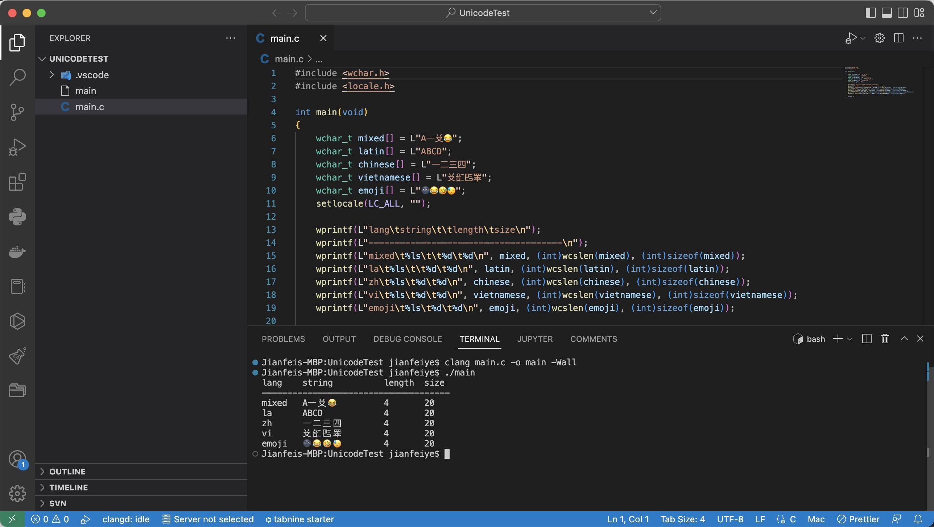
Task: Kill terminal with trash icon
Action: pyautogui.click(x=885, y=339)
